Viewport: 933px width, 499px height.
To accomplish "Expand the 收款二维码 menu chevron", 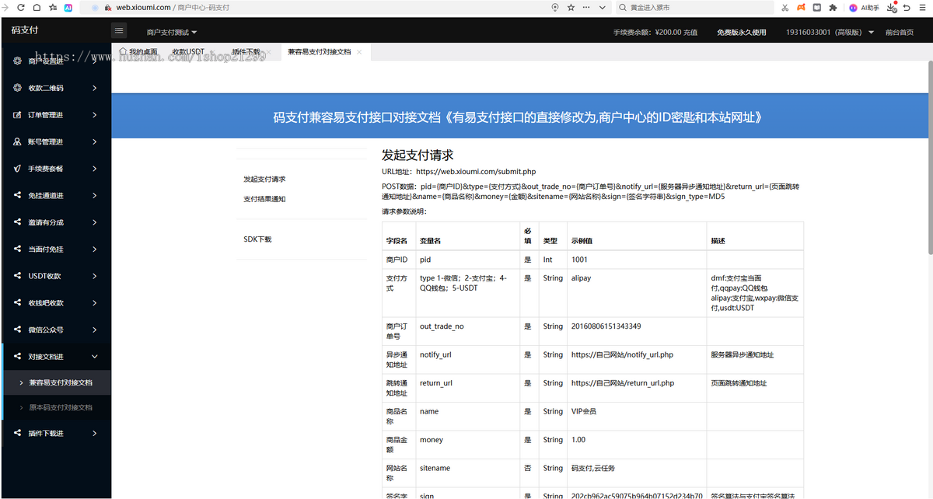I will (x=95, y=88).
